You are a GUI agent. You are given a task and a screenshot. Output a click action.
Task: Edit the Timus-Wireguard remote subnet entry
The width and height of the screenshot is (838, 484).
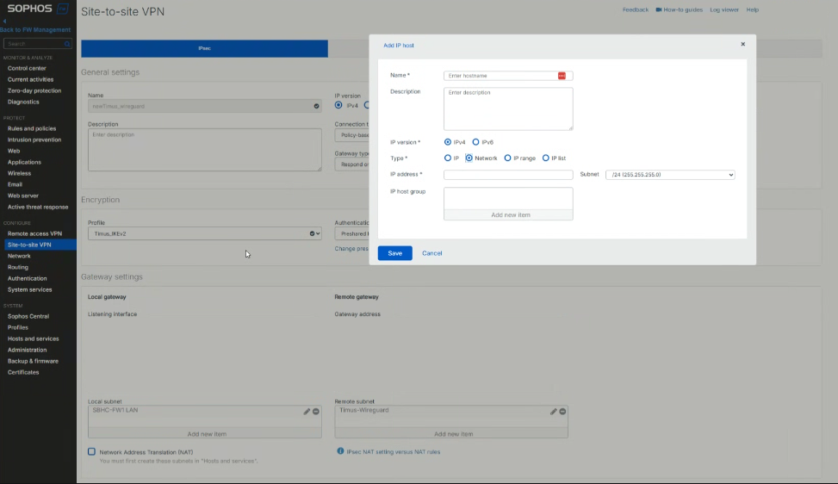pos(553,412)
